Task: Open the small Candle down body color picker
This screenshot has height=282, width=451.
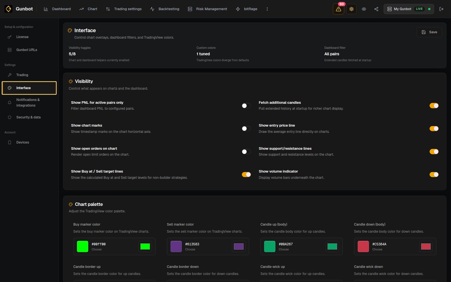Action: coord(426,246)
